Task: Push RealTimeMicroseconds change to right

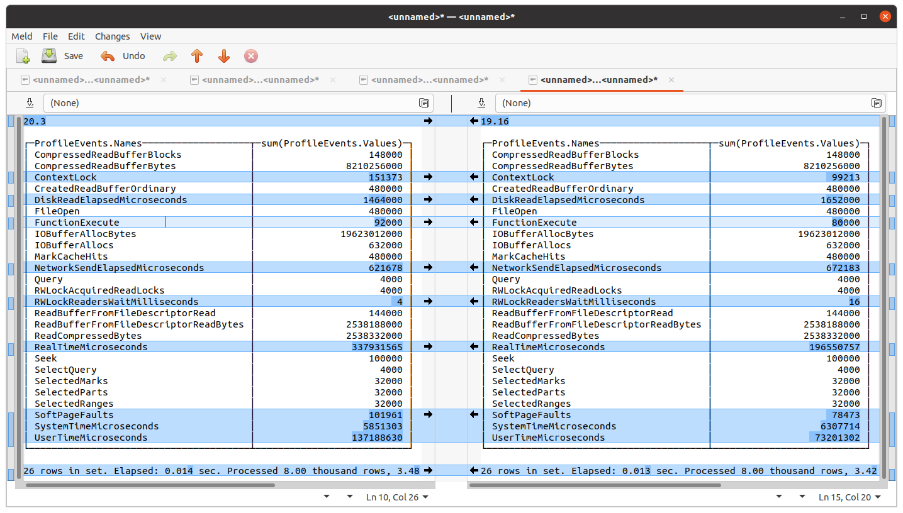Action: 429,347
